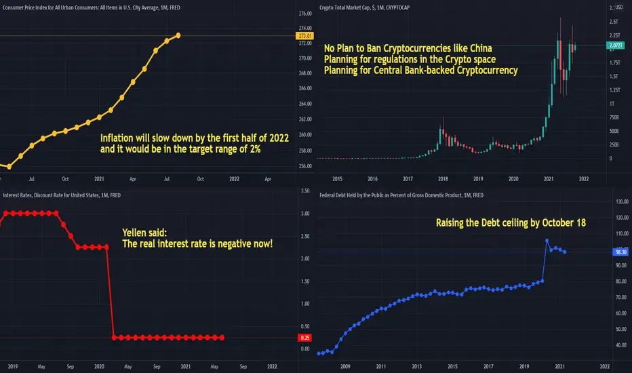Open the Interest Rates, Discount Rate title
Viewport: 632px width, 373px height.
pyautogui.click(x=62, y=195)
